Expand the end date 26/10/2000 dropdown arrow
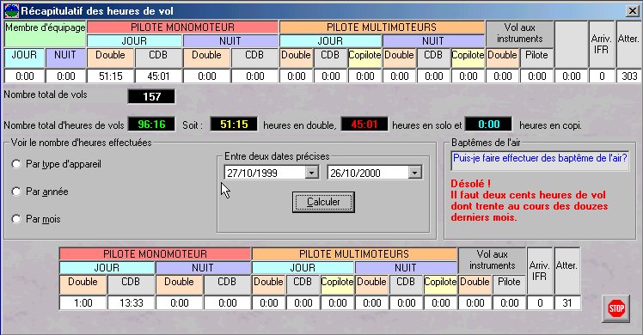Image resolution: width=643 pixels, height=335 pixels. (x=415, y=173)
